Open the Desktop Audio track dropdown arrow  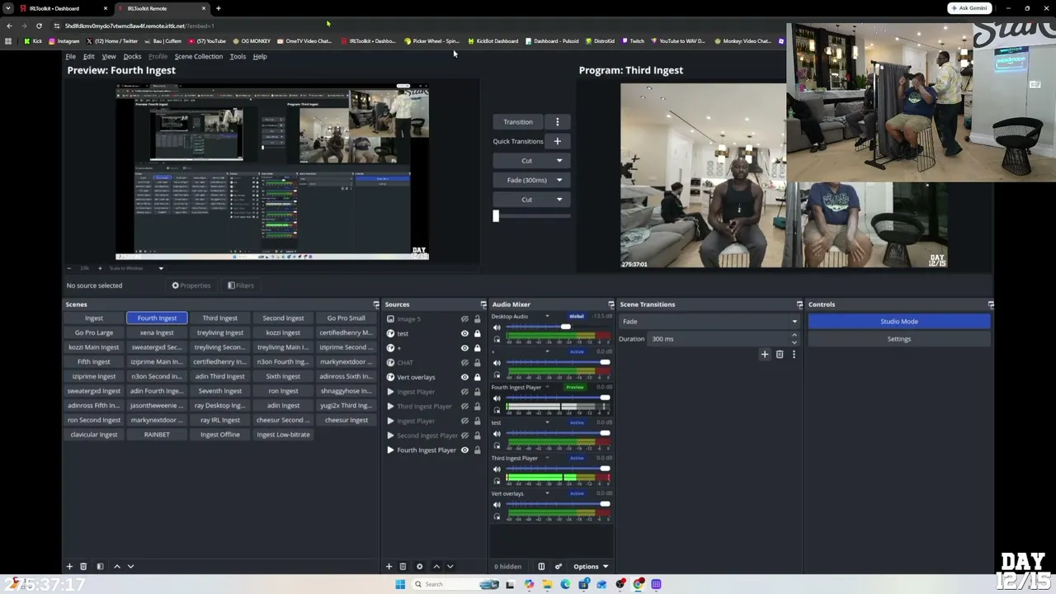click(x=547, y=317)
